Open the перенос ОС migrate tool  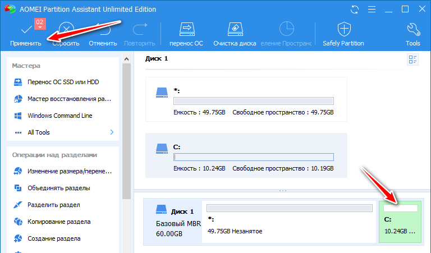(x=186, y=34)
